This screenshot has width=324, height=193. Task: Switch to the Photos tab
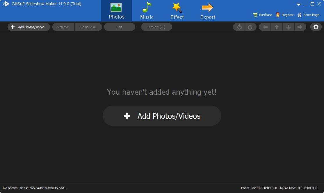[116, 11]
